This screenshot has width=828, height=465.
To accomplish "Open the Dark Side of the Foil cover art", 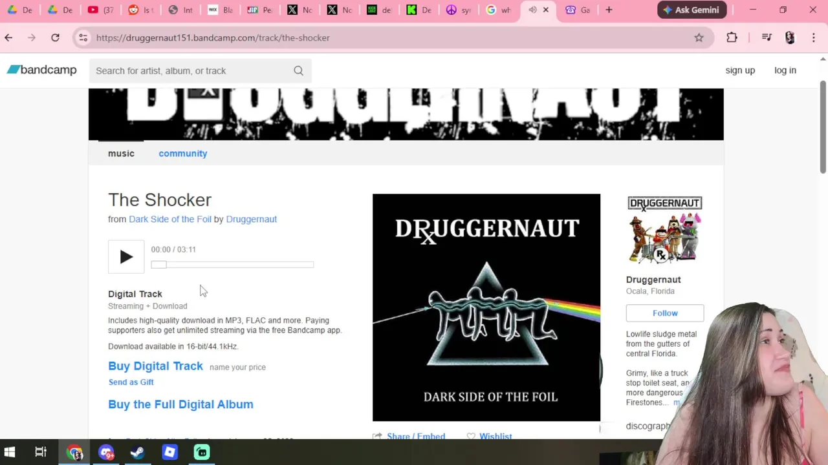I will pos(486,307).
